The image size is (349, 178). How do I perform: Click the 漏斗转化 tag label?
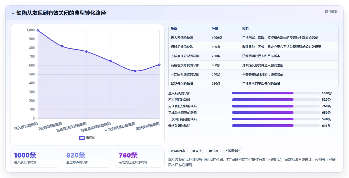(x=331, y=12)
